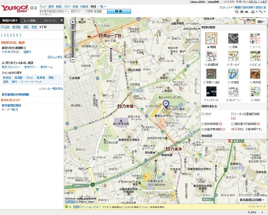Open the browser zoom 95% control
268x215 pixels.
255,212
